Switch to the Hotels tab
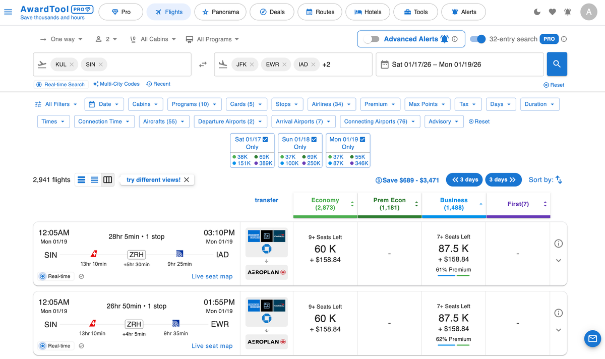The image size is (605, 359). click(368, 12)
